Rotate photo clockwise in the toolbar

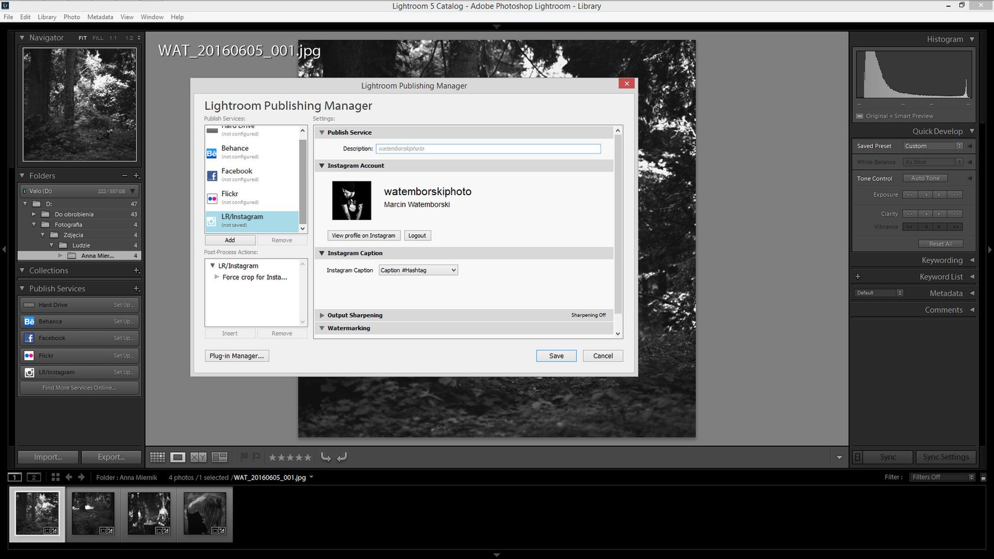tap(342, 457)
